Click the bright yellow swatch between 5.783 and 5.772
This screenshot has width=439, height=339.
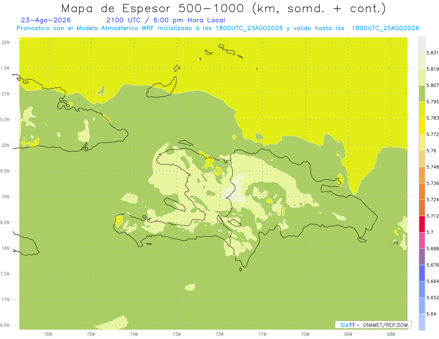pos(422,126)
